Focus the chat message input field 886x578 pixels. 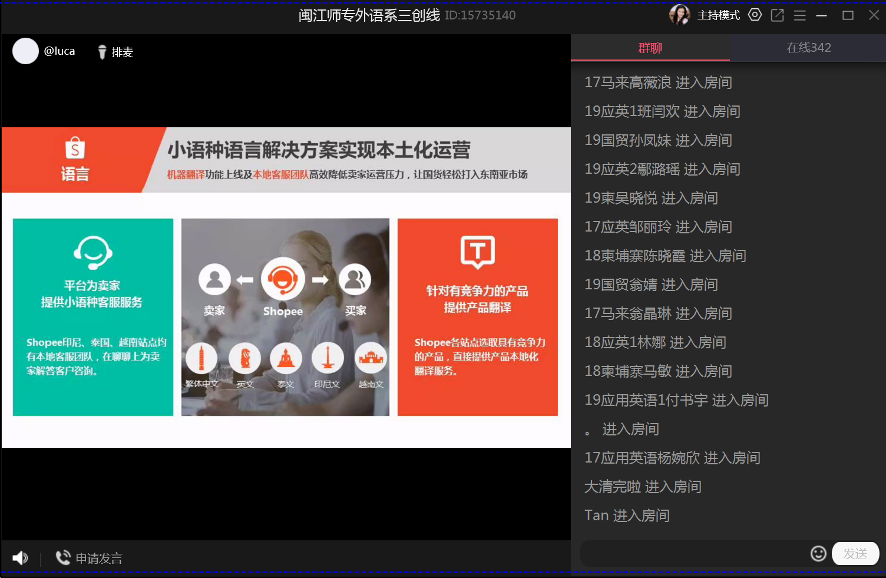pyautogui.click(x=695, y=553)
